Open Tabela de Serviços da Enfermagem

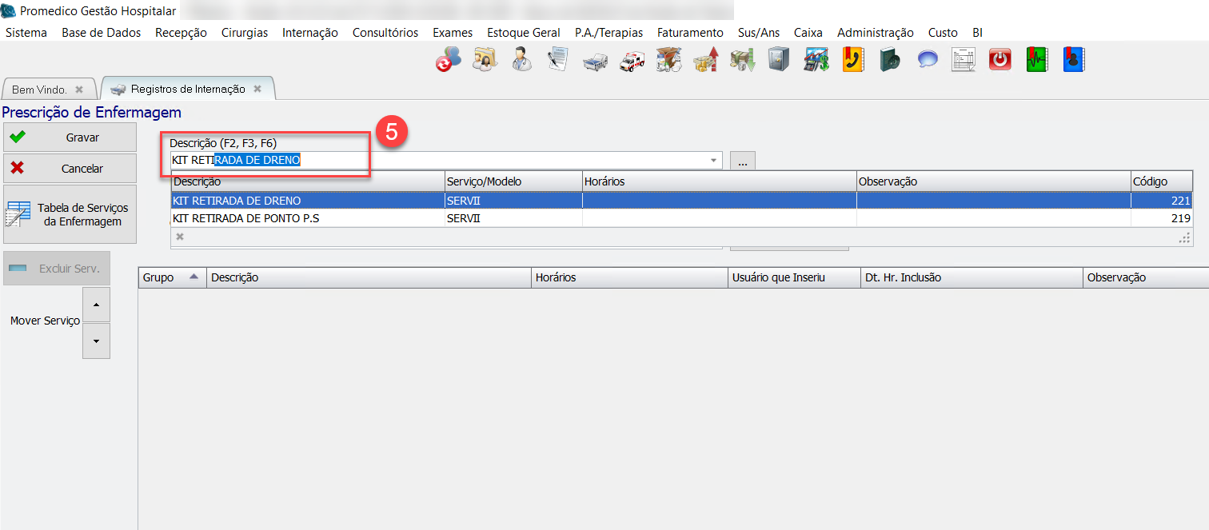70,214
